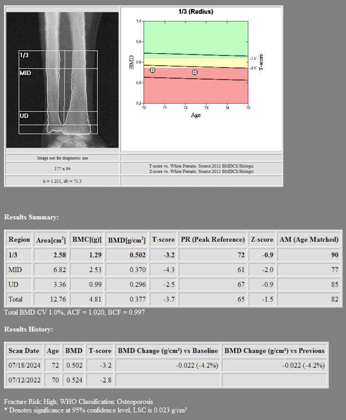Click the Z-score vs. White Female source line
Viewport: 346px width, 420px height.
coord(201,171)
